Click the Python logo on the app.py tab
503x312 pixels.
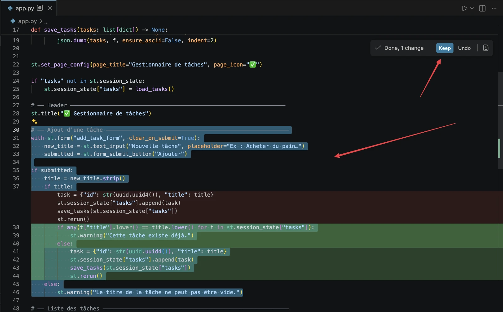click(10, 8)
